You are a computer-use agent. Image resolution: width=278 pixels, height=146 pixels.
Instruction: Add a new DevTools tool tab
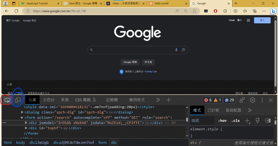coord(168,100)
